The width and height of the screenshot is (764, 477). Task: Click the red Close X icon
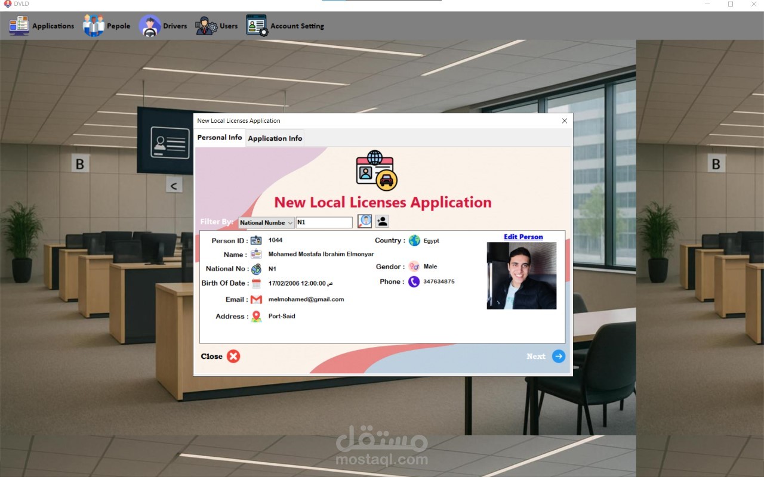233,357
